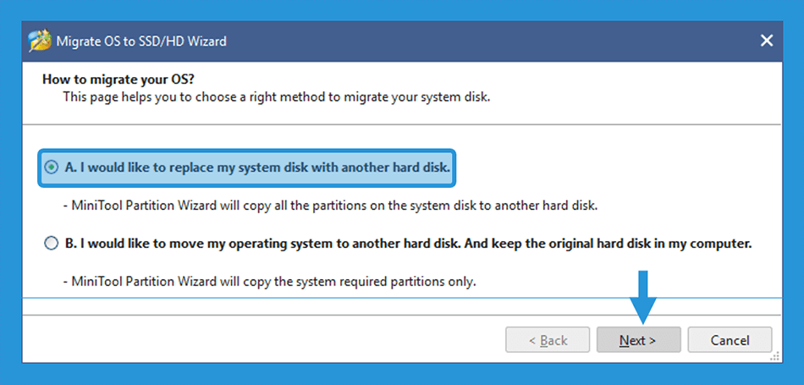Click the blue desktop background outside the dialog
The width and height of the screenshot is (804, 385).
402,10
